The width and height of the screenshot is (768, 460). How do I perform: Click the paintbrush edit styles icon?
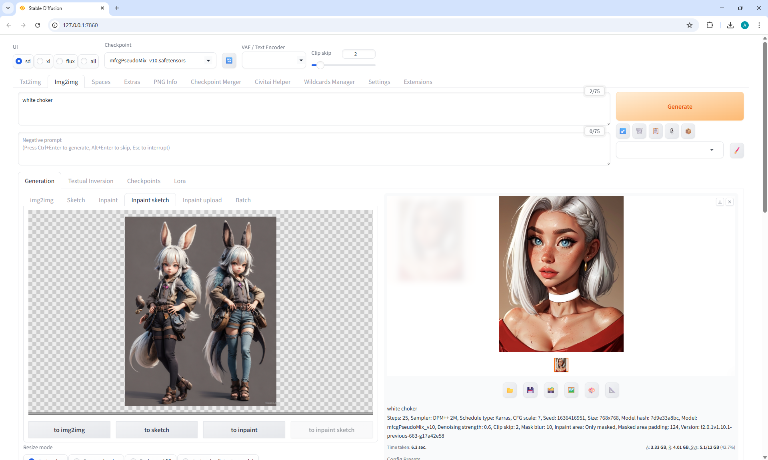pos(736,151)
